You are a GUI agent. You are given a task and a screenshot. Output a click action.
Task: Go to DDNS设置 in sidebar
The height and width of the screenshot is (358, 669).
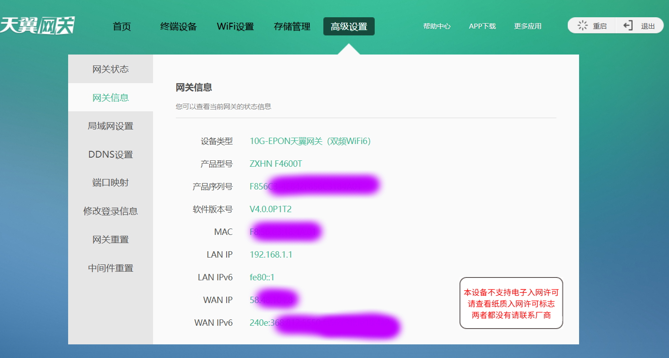point(110,154)
